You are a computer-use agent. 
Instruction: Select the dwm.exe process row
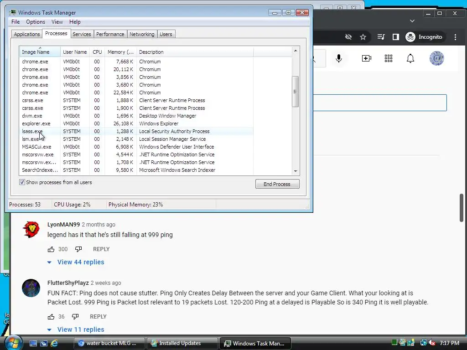[136, 116]
